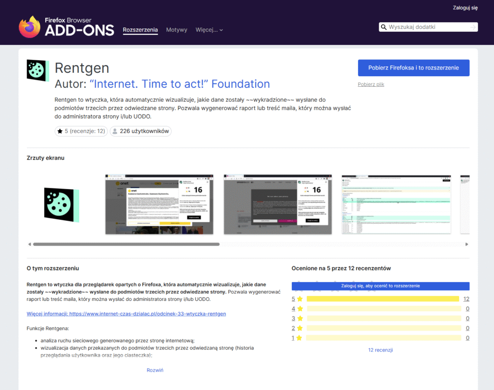Click the star icon in the rating badge
The width and height of the screenshot is (494, 390).
click(60, 131)
